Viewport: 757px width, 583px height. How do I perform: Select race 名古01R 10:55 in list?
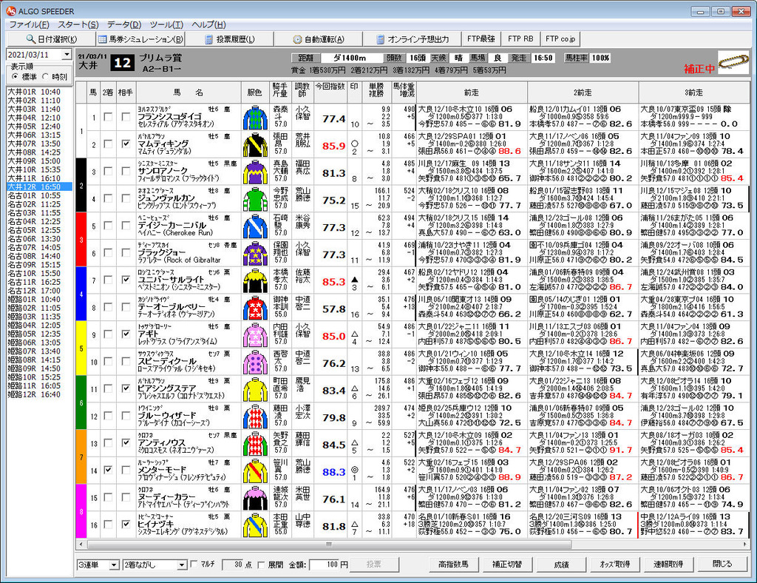(x=39, y=195)
